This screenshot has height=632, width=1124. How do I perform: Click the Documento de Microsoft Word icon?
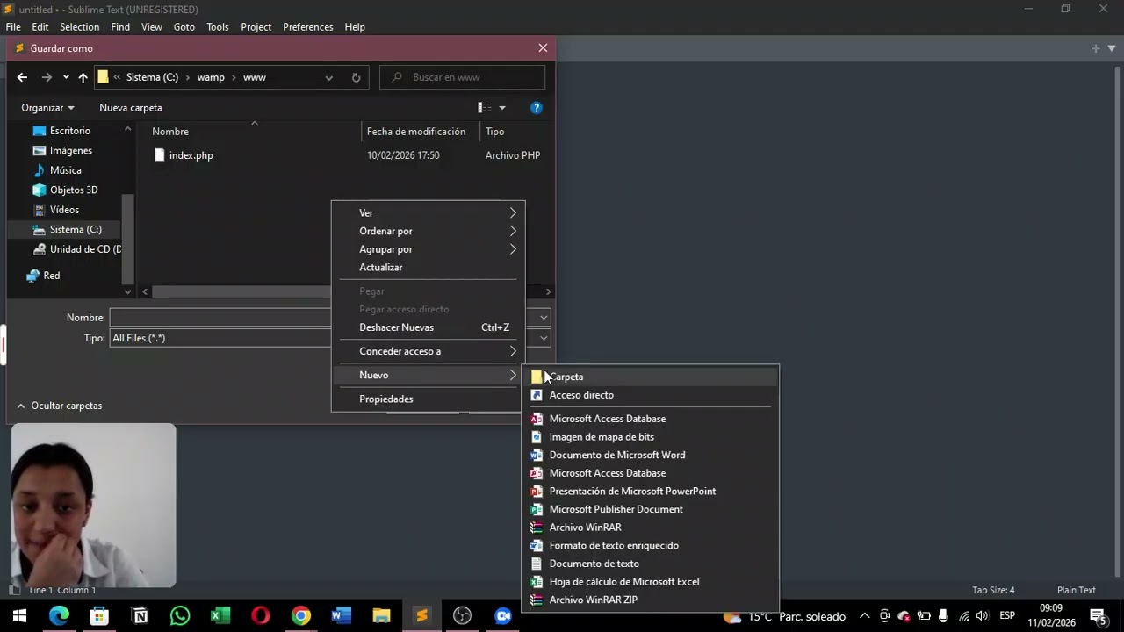(x=537, y=455)
